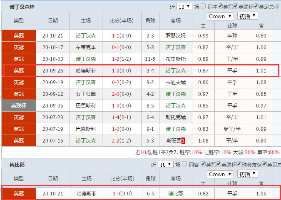Click score 2-0(0-0) in 女王公园 row
Image resolution: width=281 pixels, height=200 pixels.
tap(122, 94)
